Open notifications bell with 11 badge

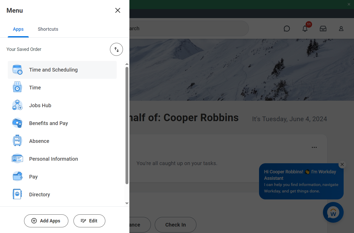pos(305,28)
